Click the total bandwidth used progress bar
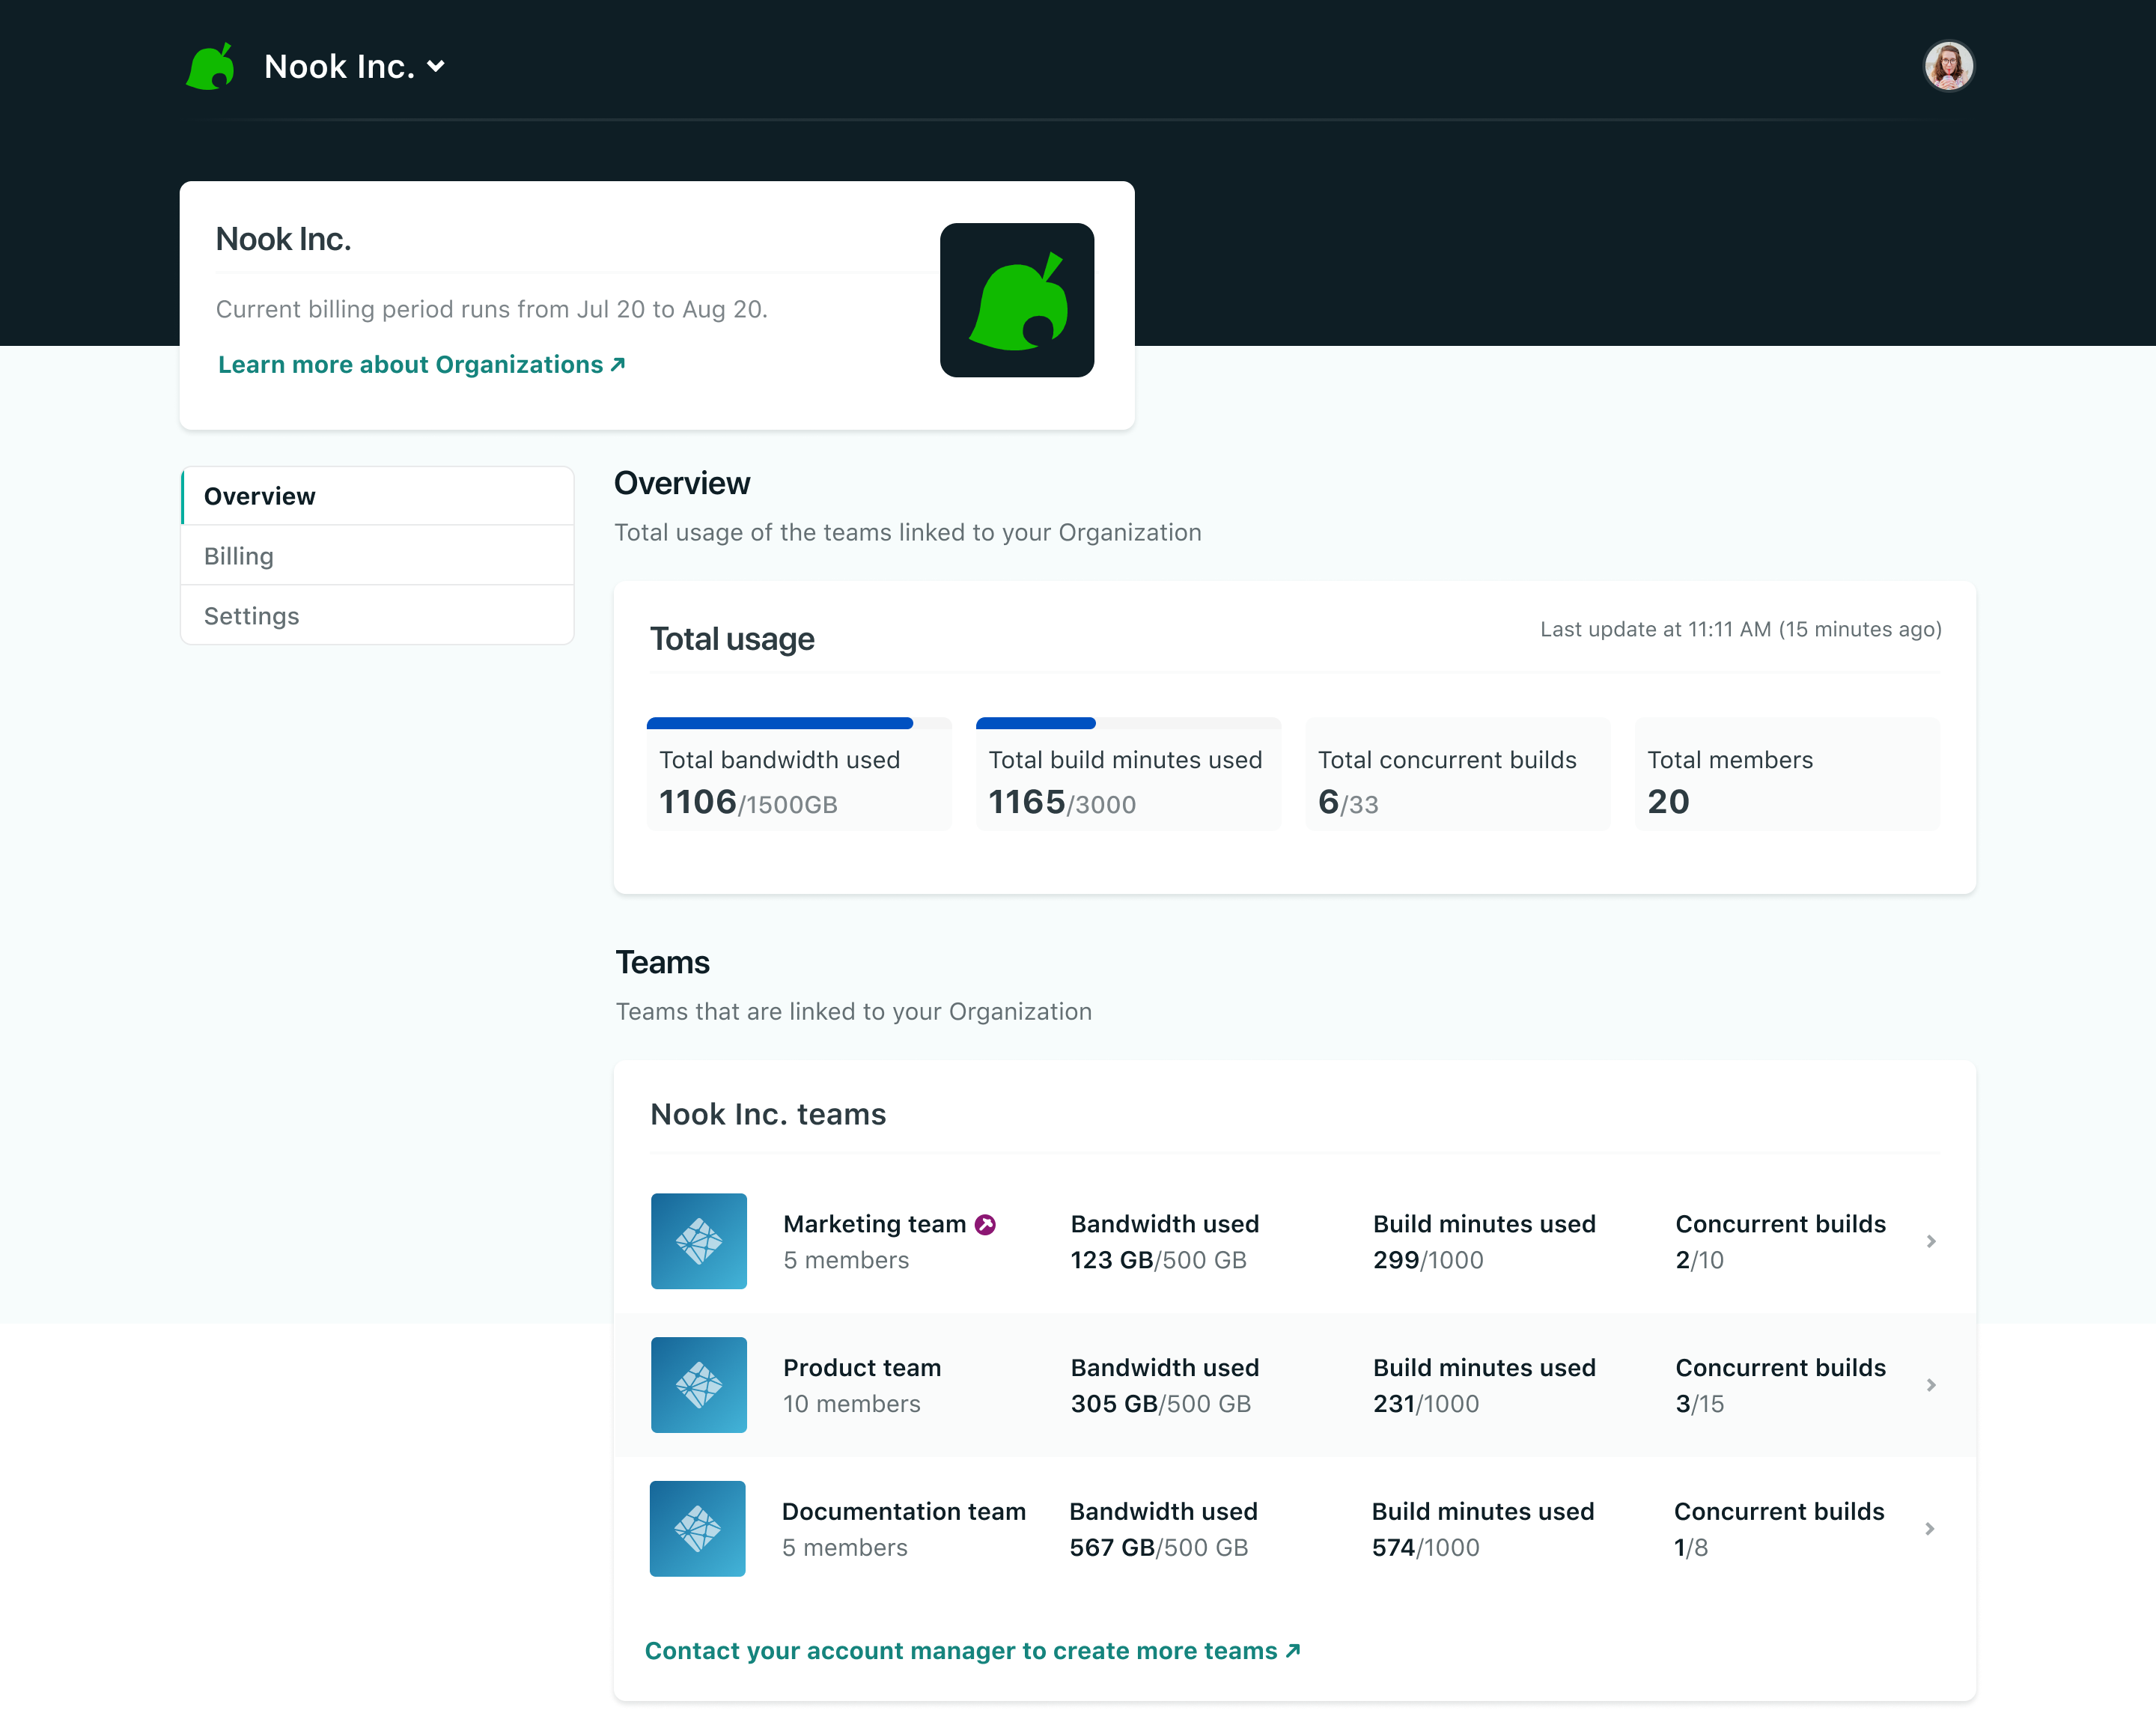 tap(798, 723)
